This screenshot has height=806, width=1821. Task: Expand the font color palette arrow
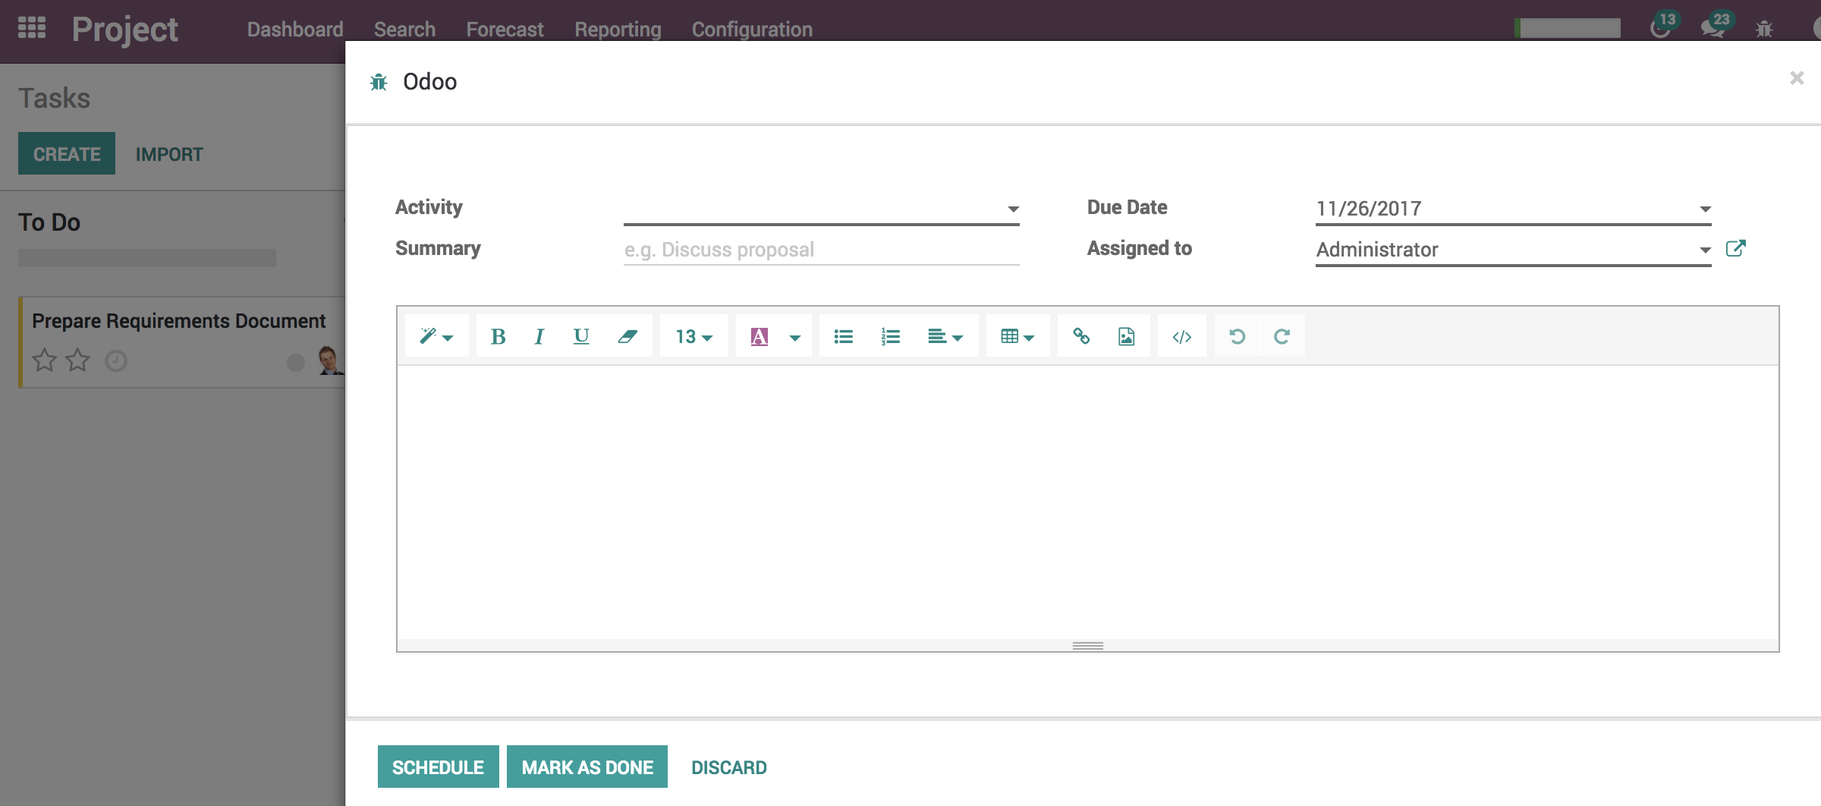[795, 337]
